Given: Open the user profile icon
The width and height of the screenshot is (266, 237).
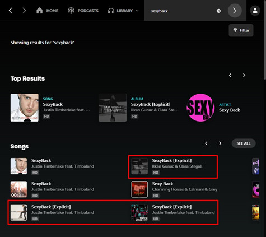Looking at the screenshot, I should pos(255,11).
